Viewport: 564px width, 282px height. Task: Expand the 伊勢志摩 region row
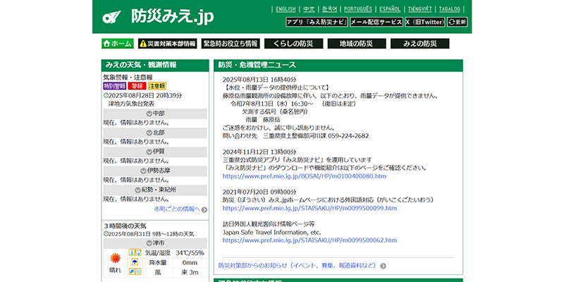pos(155,171)
